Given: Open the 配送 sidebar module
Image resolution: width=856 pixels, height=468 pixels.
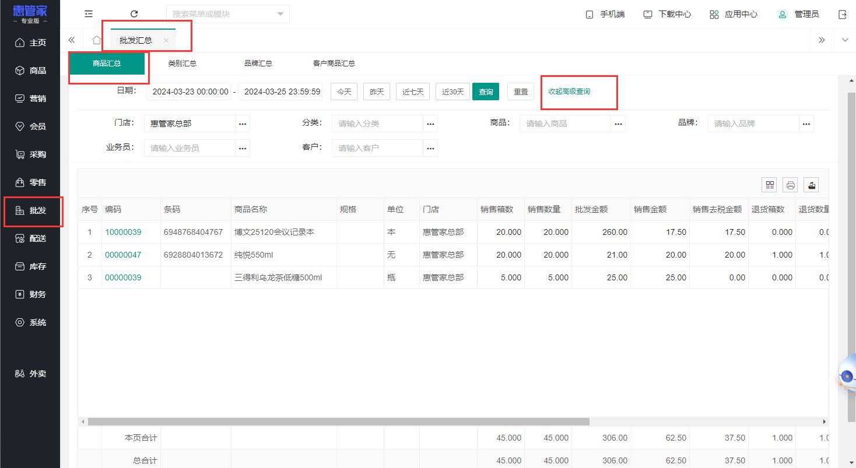Looking at the screenshot, I should pyautogui.click(x=30, y=238).
